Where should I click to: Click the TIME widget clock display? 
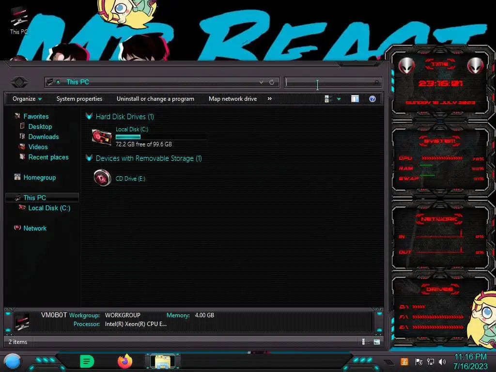pos(440,83)
